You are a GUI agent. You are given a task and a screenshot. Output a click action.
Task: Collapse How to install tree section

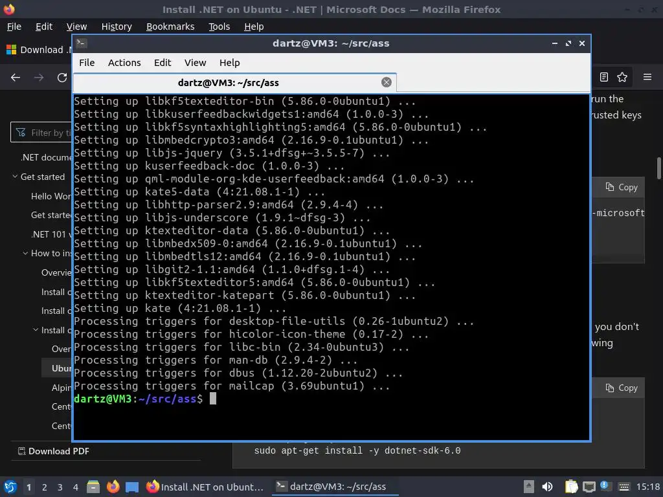[x=25, y=253]
